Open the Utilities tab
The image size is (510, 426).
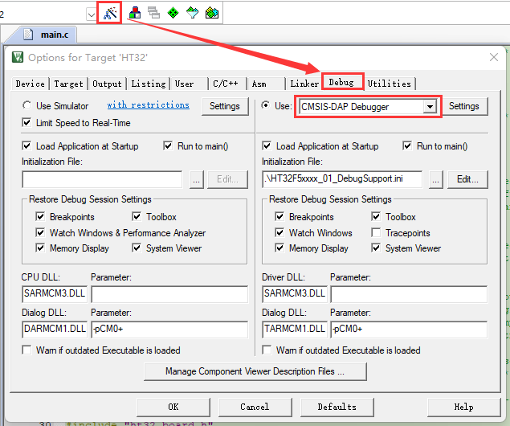(390, 84)
